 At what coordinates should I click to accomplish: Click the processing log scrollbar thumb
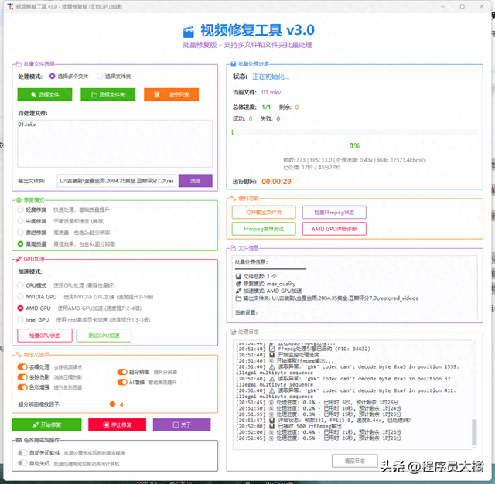pyautogui.click(x=474, y=432)
